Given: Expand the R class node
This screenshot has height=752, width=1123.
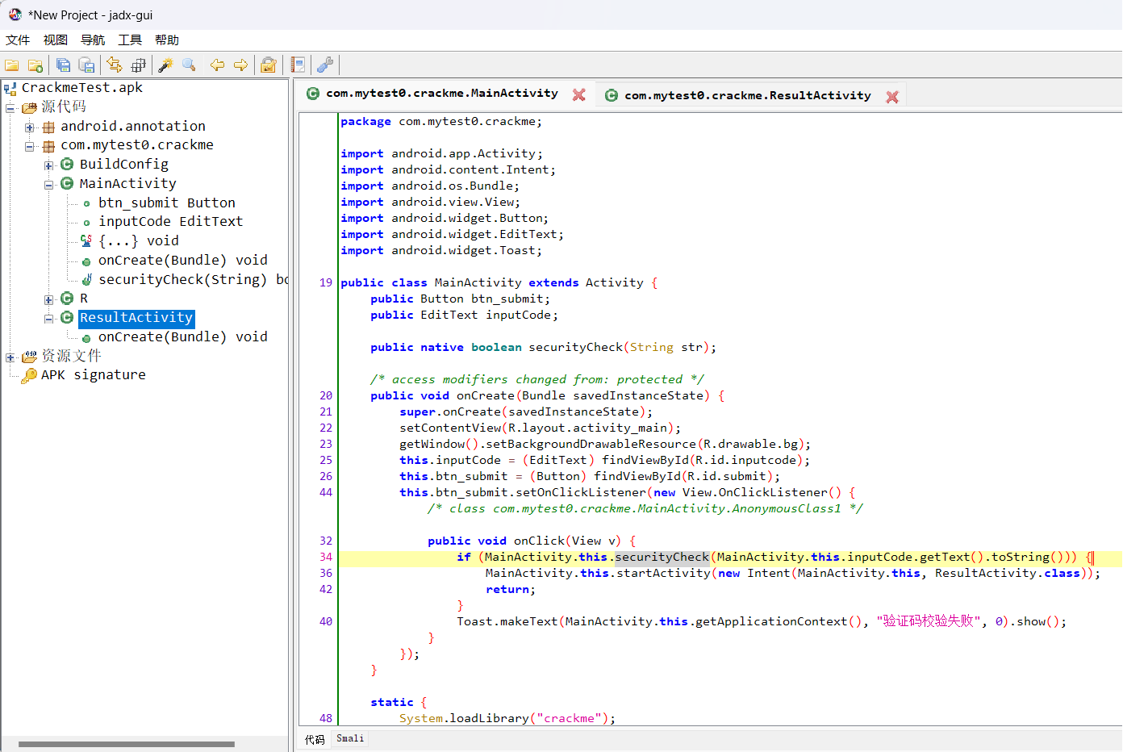Looking at the screenshot, I should pyautogui.click(x=48, y=299).
